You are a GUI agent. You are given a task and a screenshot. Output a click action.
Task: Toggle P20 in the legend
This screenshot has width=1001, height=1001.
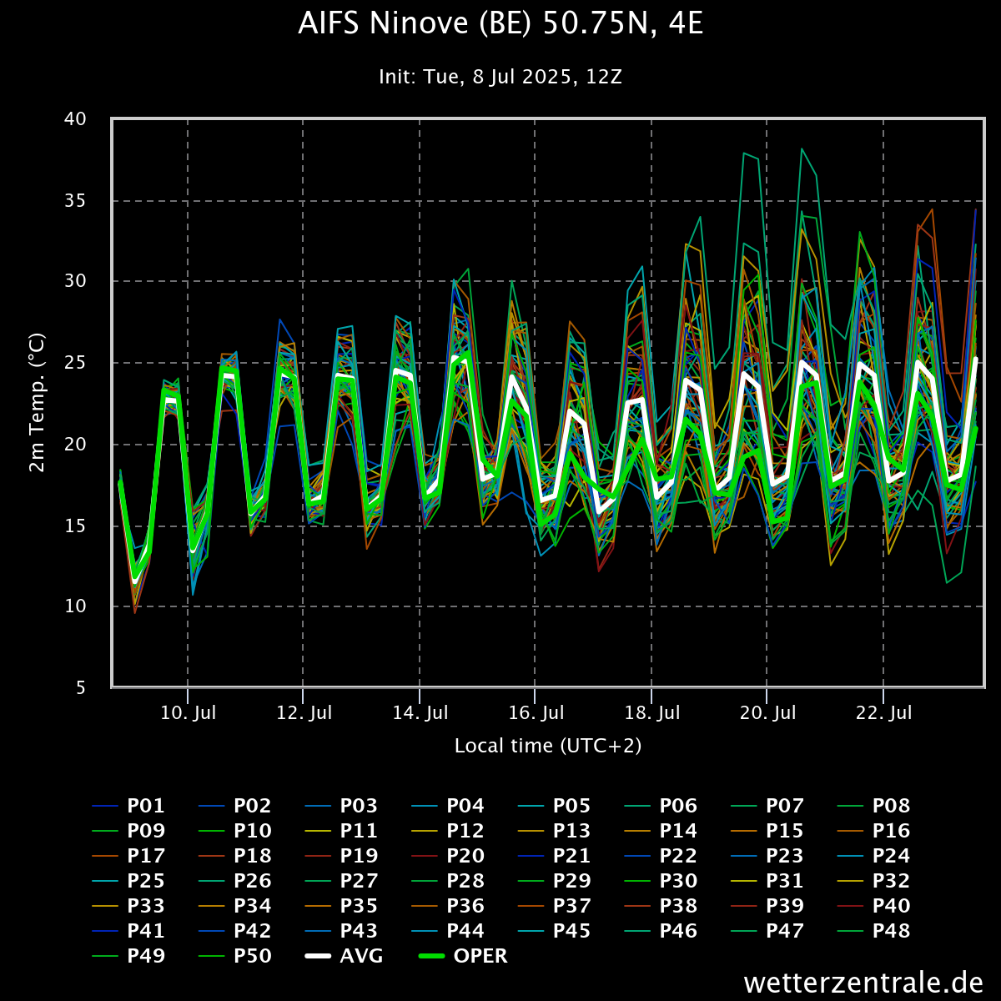[x=448, y=856]
